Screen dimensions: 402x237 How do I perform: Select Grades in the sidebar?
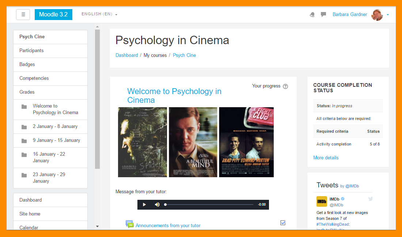click(x=27, y=92)
